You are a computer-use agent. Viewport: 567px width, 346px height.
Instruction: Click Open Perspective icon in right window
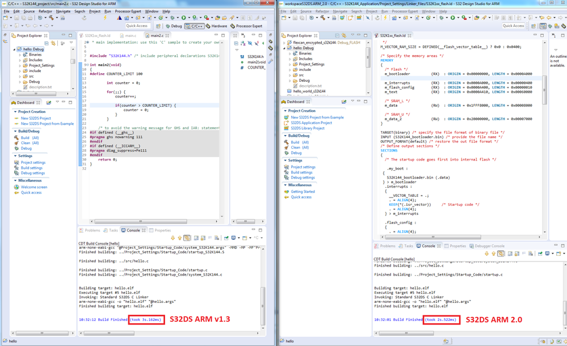(x=534, y=26)
